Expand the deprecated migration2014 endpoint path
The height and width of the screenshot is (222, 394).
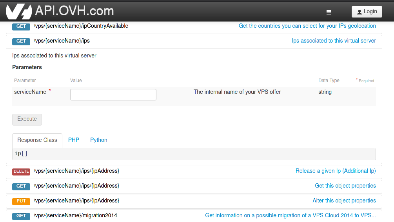(75, 215)
